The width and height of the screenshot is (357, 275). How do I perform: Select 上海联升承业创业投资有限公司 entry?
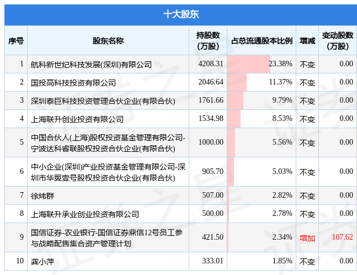click(85, 214)
